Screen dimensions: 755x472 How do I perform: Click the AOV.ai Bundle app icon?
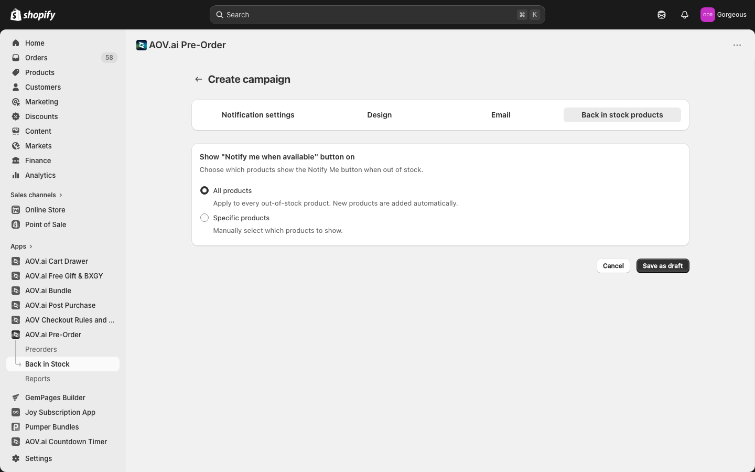(16, 291)
